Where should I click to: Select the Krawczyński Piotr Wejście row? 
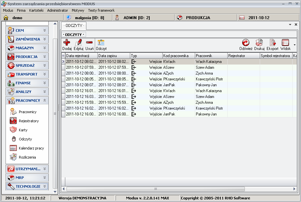click(179, 79)
